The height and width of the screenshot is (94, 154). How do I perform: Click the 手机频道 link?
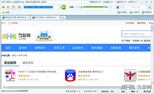point(130,23)
